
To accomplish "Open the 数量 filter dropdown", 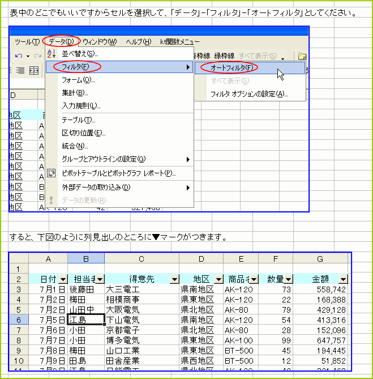I will (288, 279).
